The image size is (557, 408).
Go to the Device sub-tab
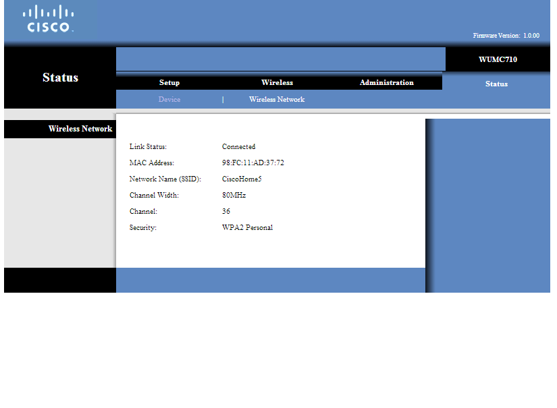tap(169, 99)
